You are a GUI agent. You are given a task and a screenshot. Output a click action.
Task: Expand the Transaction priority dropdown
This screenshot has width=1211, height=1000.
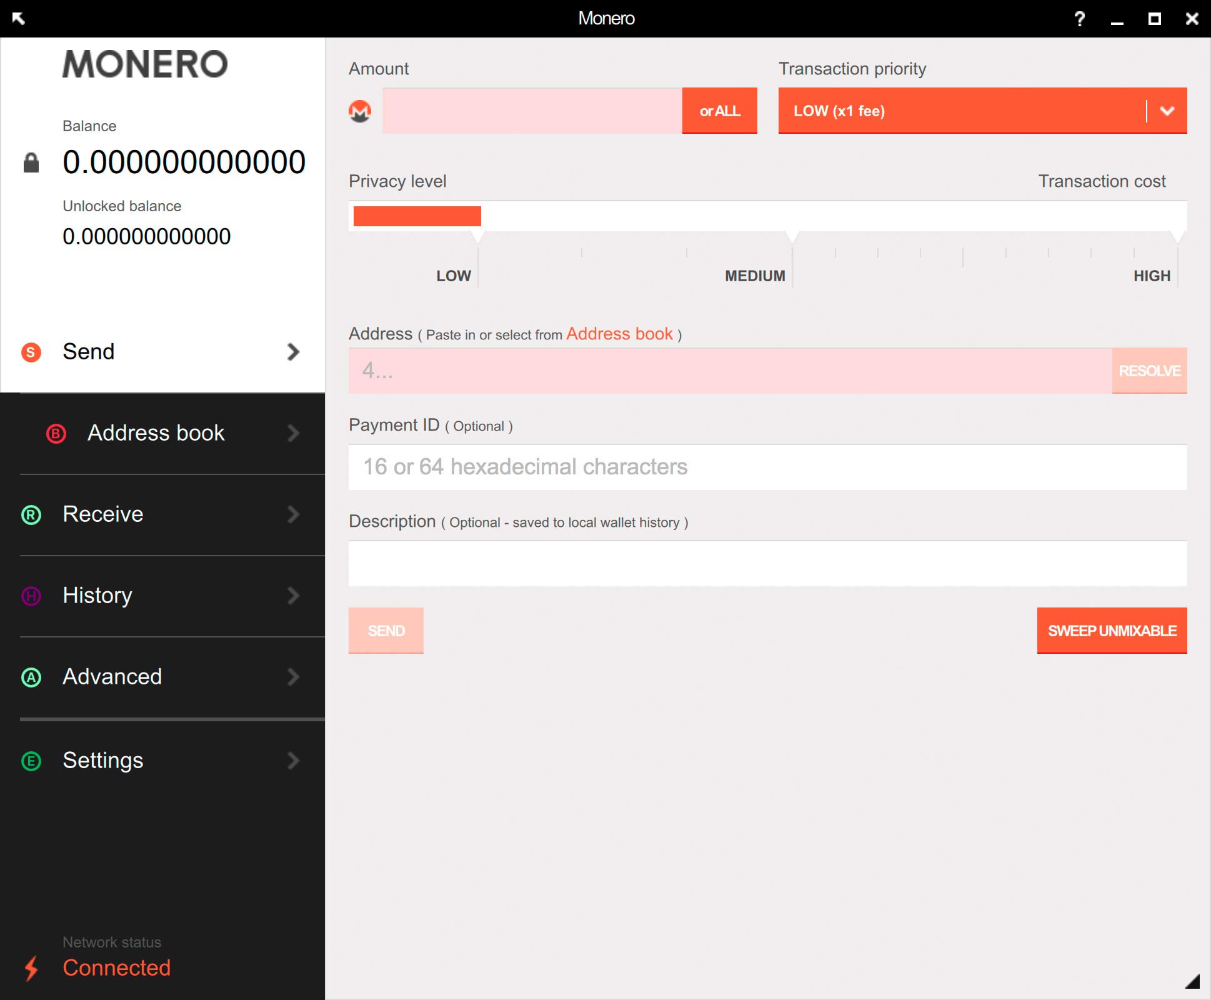coord(1164,111)
